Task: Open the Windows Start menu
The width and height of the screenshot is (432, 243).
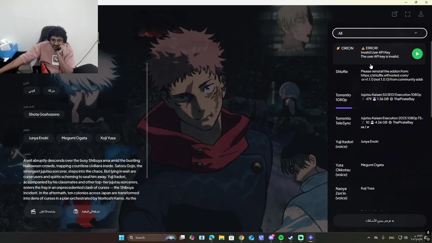Action: click(x=122, y=238)
